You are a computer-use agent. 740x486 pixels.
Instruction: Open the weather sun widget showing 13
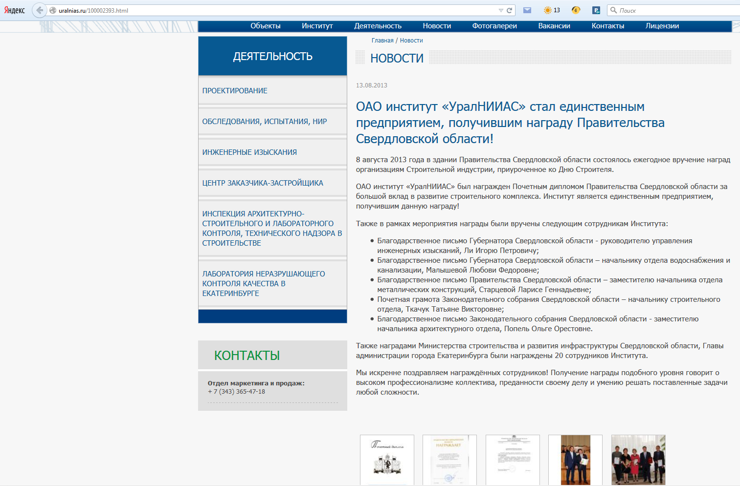552,10
